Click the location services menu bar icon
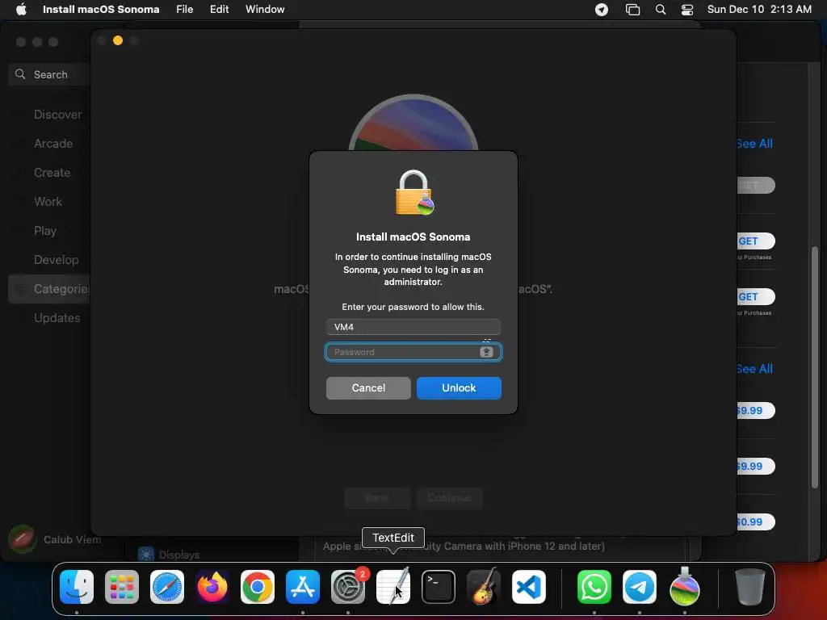The image size is (827, 620). click(601, 10)
